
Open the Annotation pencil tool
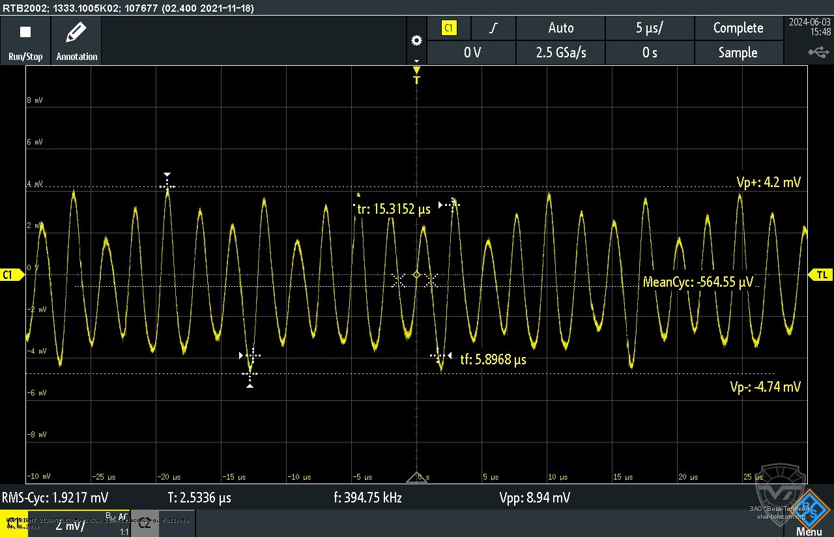[76, 40]
